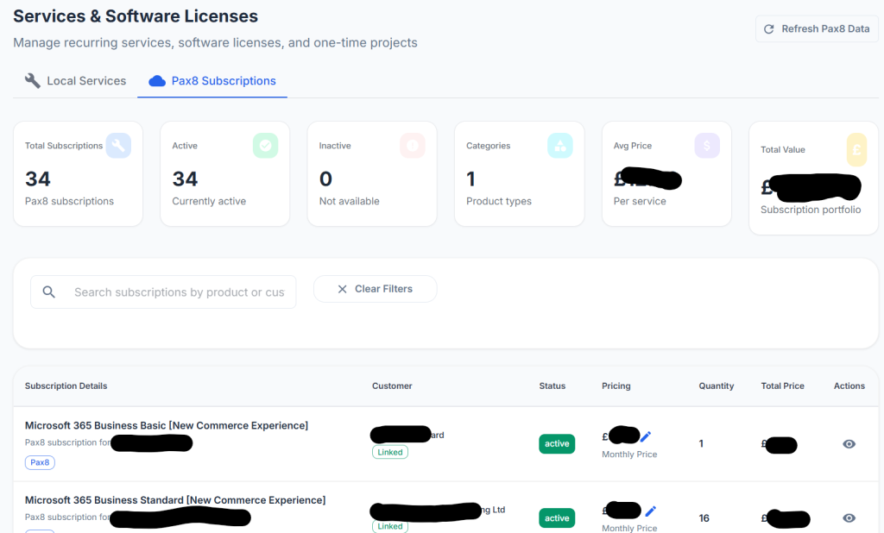Click the Clear Filters button
This screenshot has width=884, height=533.
coord(375,288)
